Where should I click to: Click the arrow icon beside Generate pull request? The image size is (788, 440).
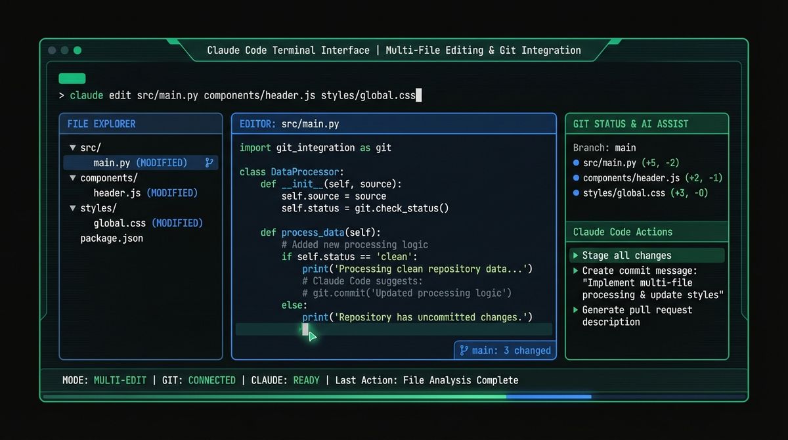pos(576,310)
